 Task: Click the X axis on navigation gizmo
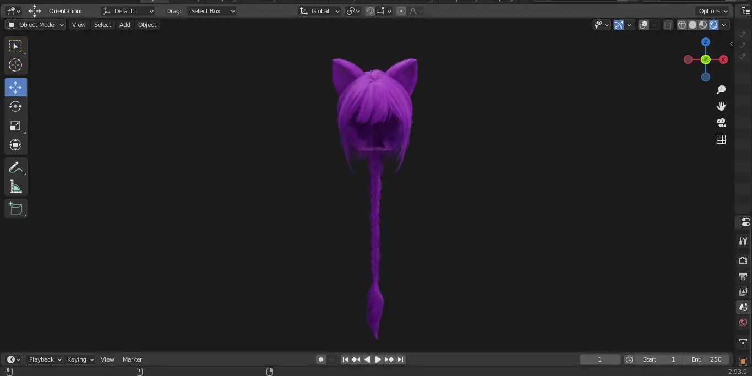(x=723, y=59)
